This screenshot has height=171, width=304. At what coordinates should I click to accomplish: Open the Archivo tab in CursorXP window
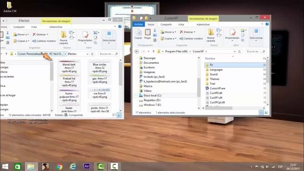[x=138, y=24]
